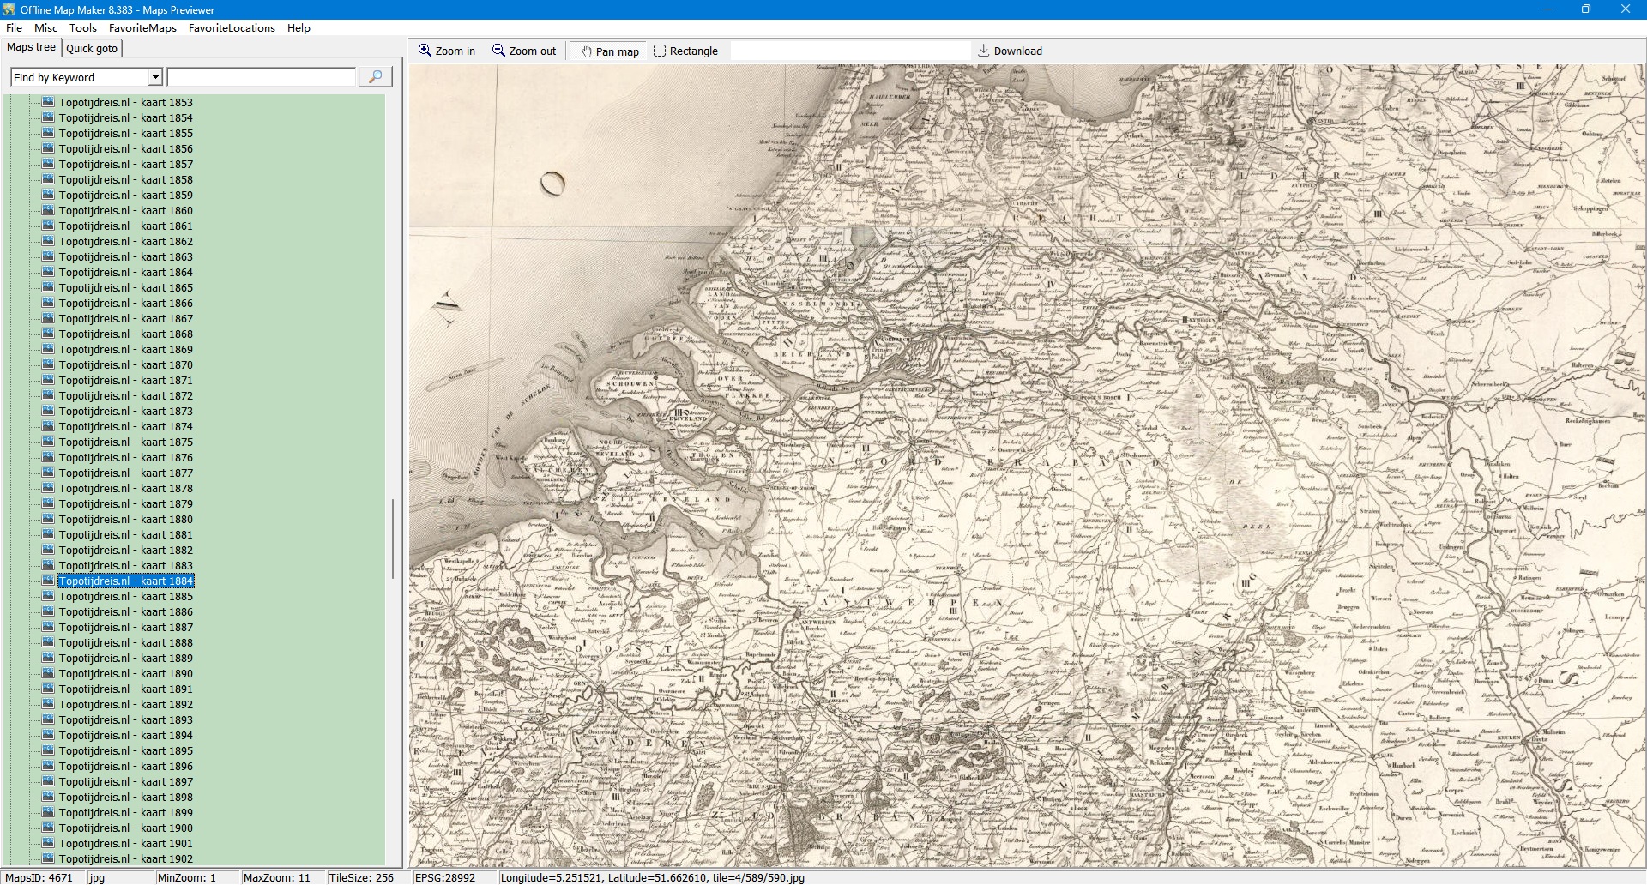This screenshot has height=885, width=1647.
Task: Click the maps tree vertical scrollbar
Action: (x=393, y=539)
